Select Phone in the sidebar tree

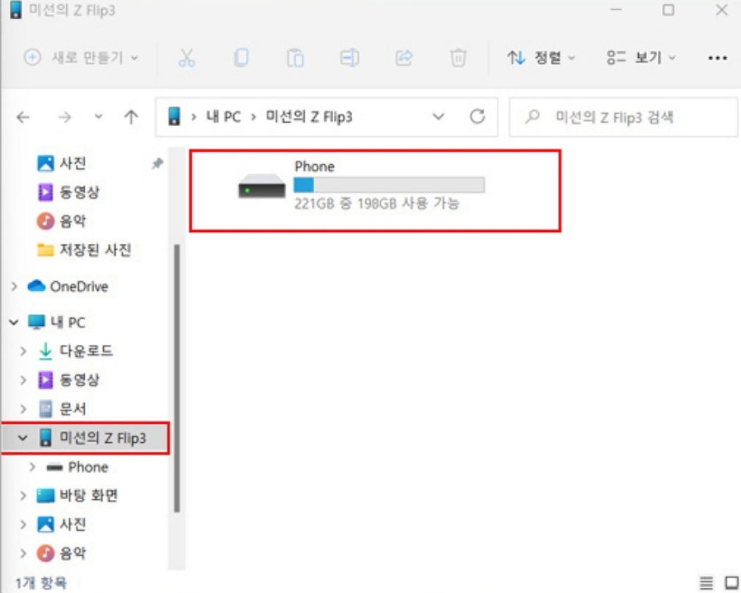pyautogui.click(x=78, y=467)
